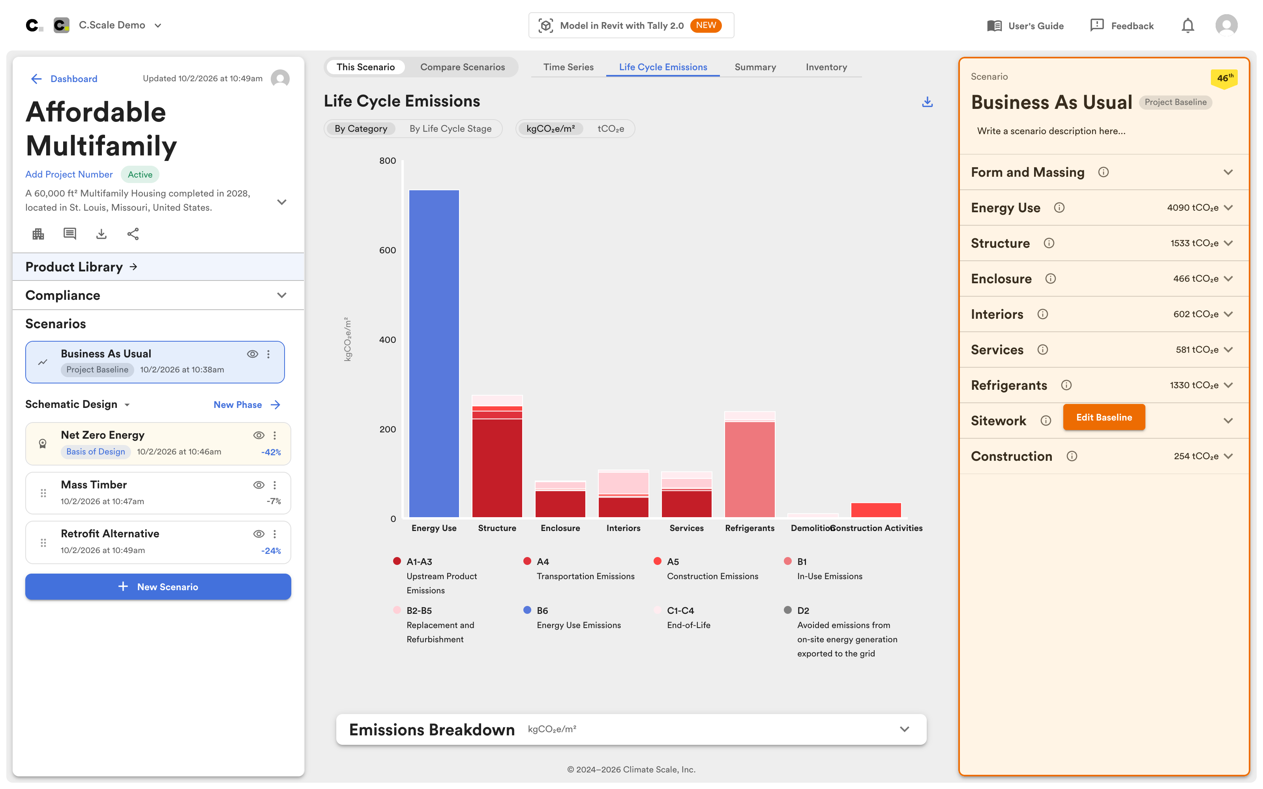The width and height of the screenshot is (1263, 789).
Task: Click the share project icon
Action: [133, 234]
